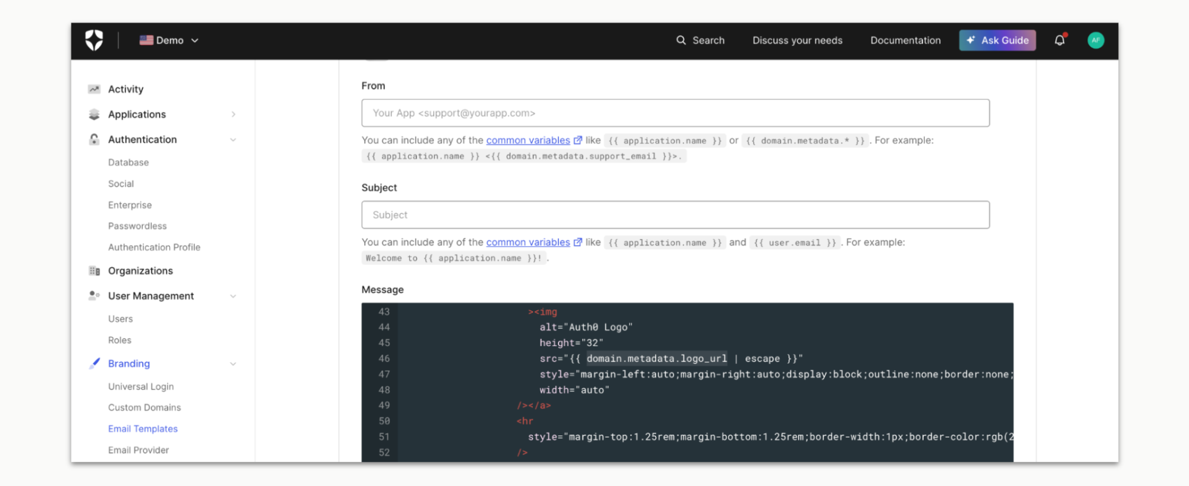The width and height of the screenshot is (1189, 486).
Task: Collapse the User Management chevron
Action: 233,296
